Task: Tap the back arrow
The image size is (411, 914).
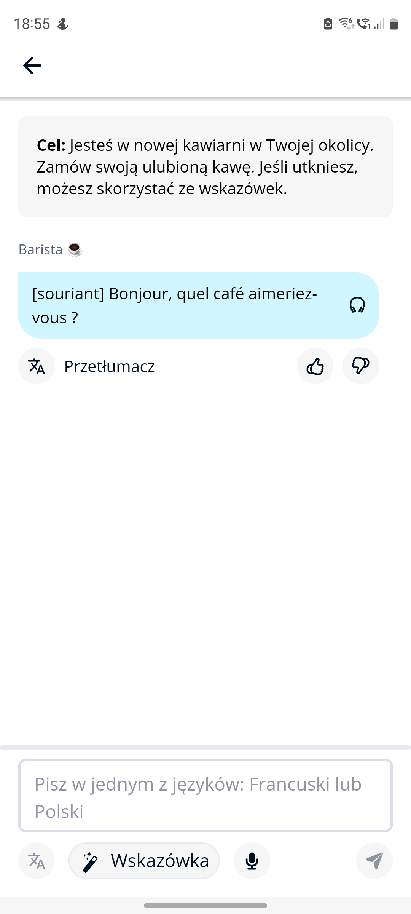Action: click(x=32, y=66)
